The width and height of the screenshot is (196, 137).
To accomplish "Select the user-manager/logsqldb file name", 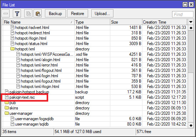I will [34, 119].
